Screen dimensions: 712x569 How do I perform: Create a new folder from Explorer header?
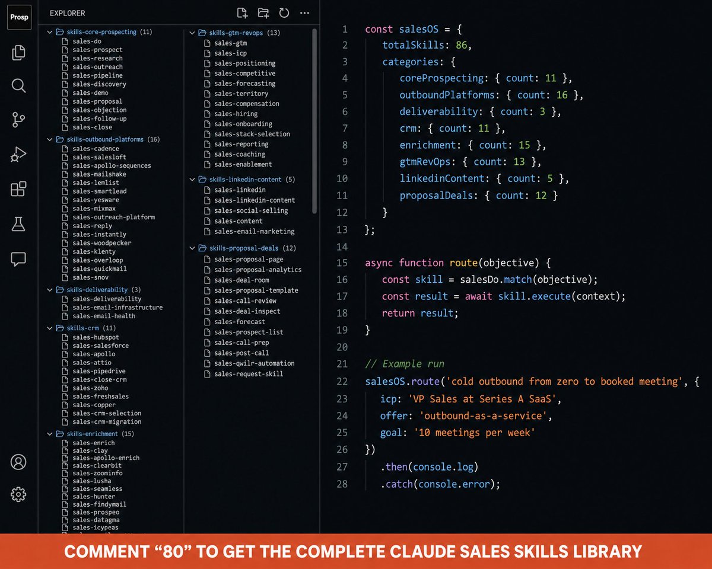click(263, 13)
